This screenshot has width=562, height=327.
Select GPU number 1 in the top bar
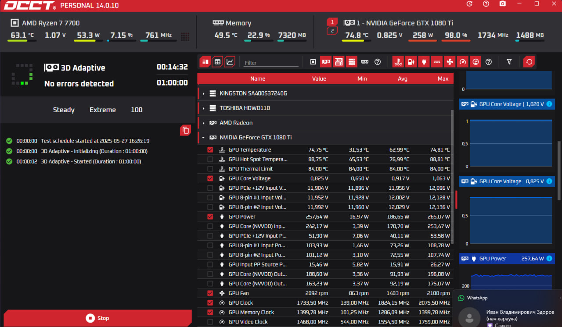point(332,21)
